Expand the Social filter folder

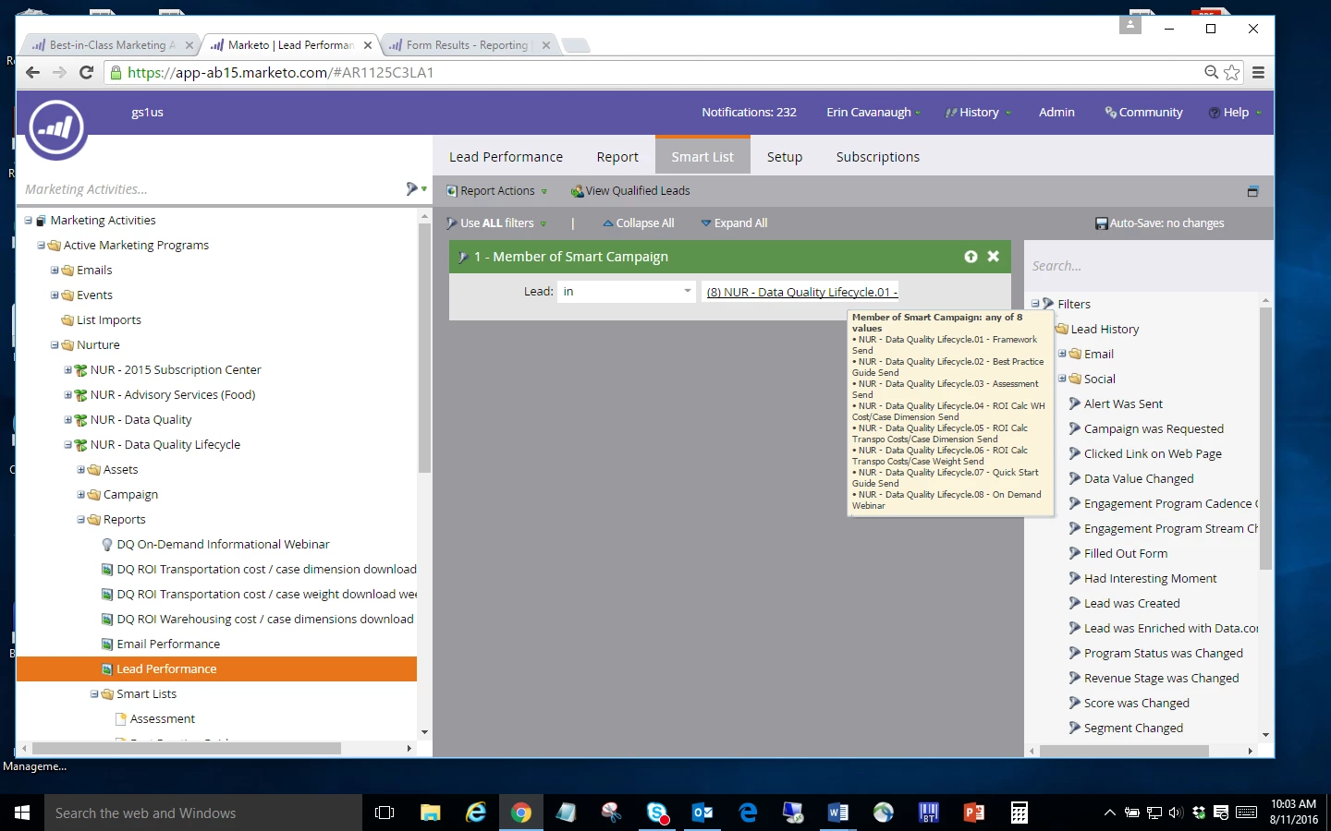pyautogui.click(x=1063, y=379)
